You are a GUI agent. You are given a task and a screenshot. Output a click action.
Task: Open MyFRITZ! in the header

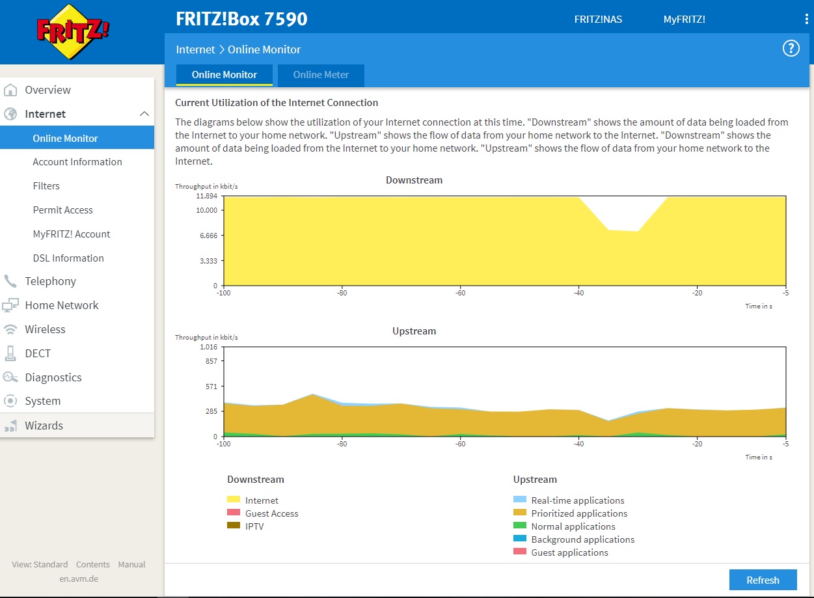[684, 20]
